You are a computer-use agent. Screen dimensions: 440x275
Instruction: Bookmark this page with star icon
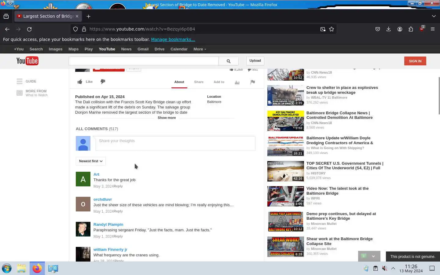(x=332, y=29)
